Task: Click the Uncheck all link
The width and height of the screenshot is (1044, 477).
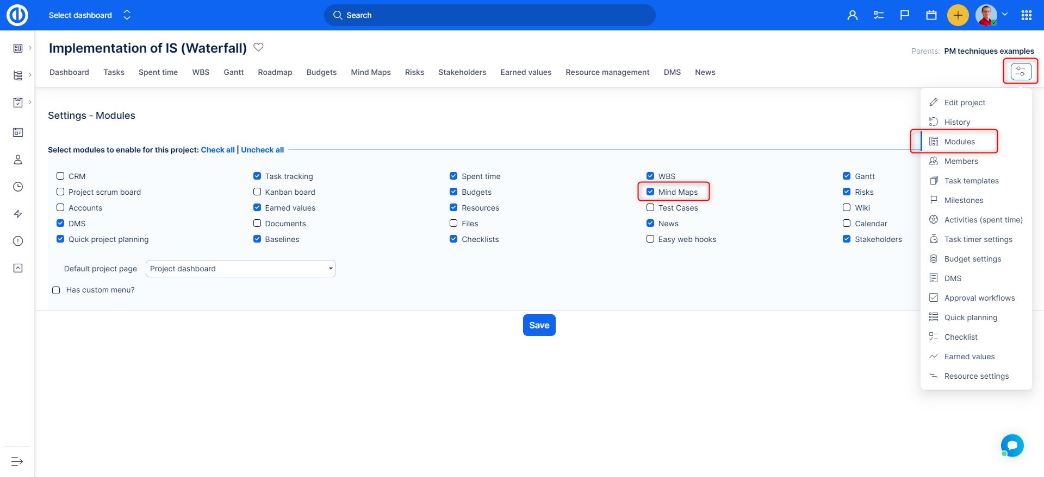Action: pos(262,150)
